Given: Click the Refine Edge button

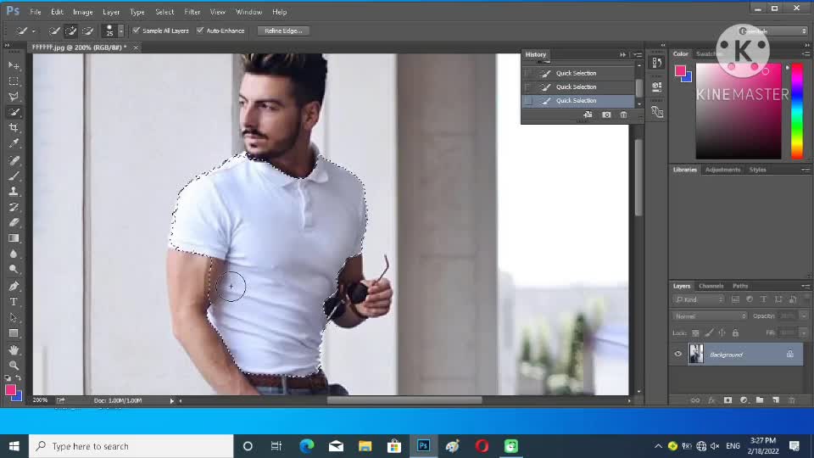Looking at the screenshot, I should (282, 31).
